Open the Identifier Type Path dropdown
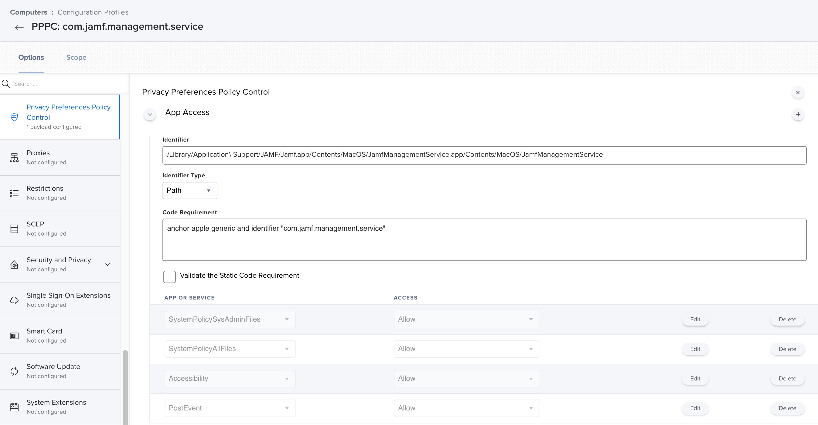 pyautogui.click(x=190, y=190)
